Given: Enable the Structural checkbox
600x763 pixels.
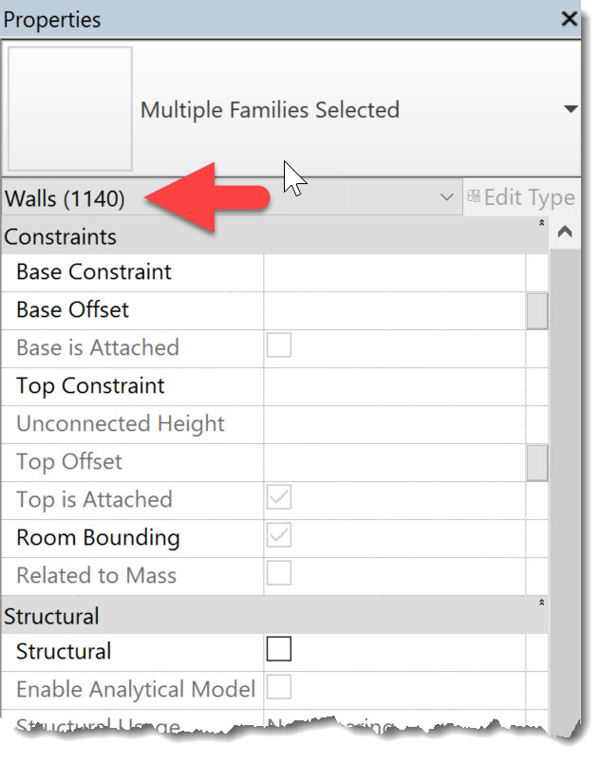Looking at the screenshot, I should [278, 649].
